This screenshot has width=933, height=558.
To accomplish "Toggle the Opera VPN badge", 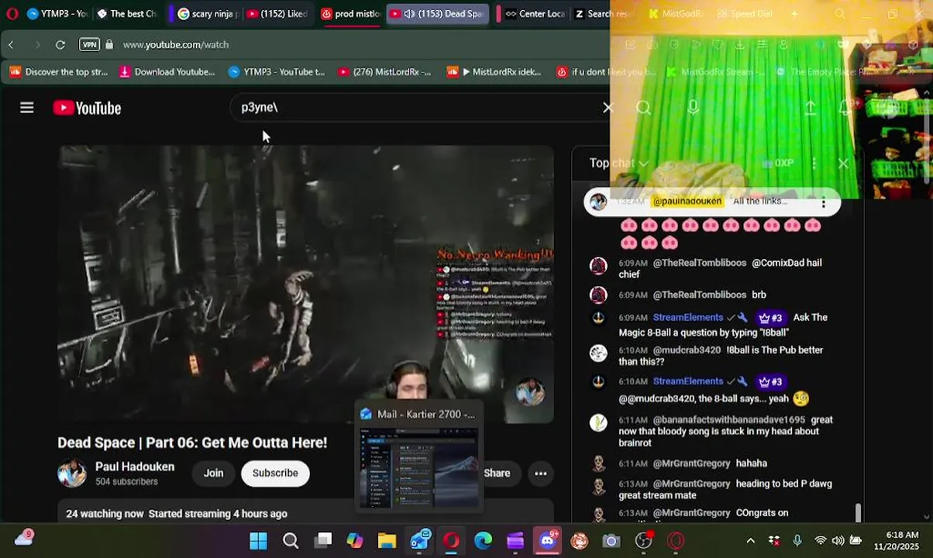I will (90, 45).
